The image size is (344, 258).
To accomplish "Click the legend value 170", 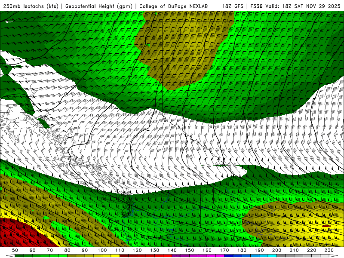I will pyautogui.click(x=224, y=250).
